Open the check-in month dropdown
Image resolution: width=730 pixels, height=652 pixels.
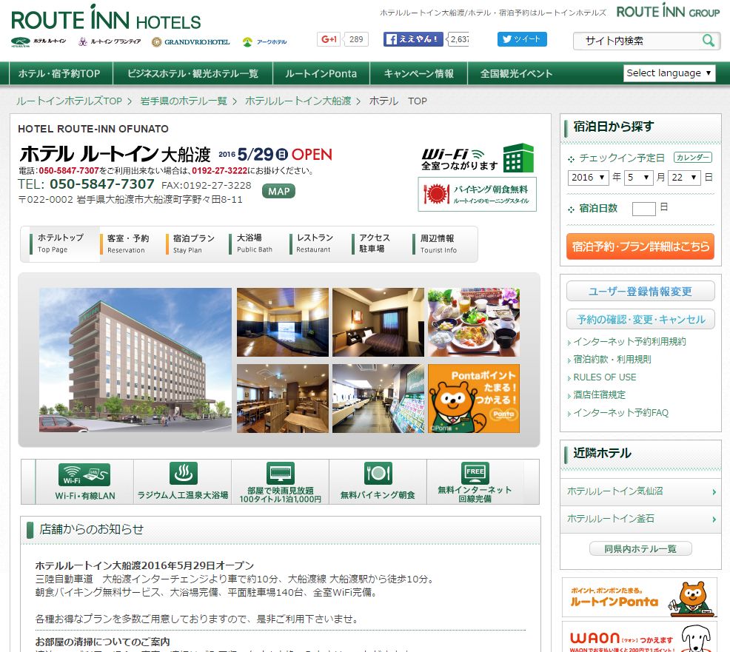point(638,178)
